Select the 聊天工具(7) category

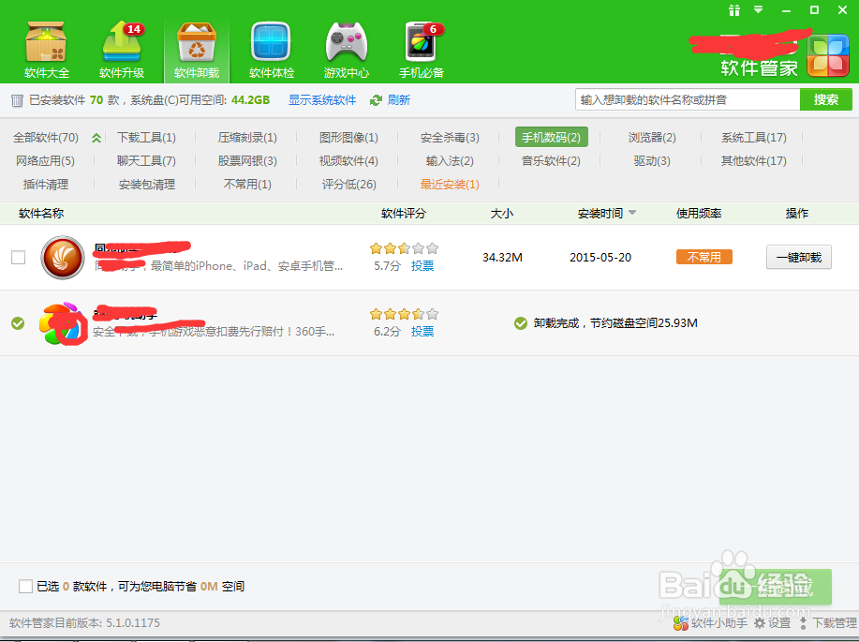click(x=147, y=160)
